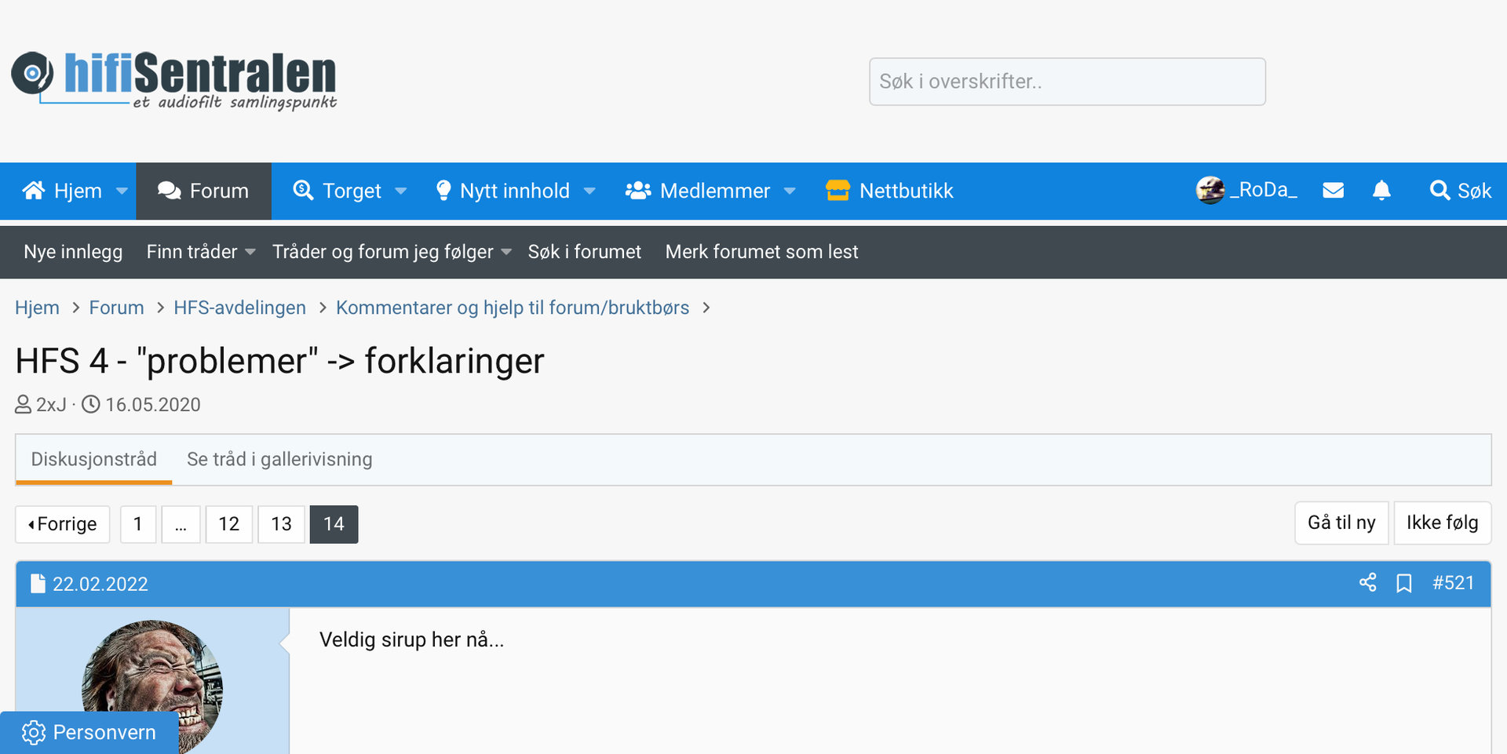Expand the Medlemmer dropdown arrow
The image size is (1507, 754).
[790, 191]
